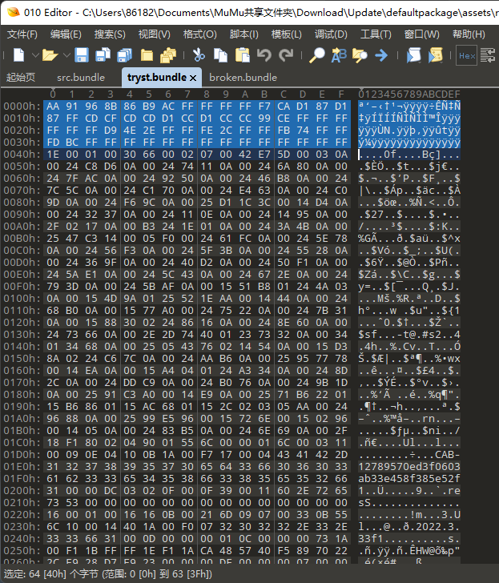Screen dimensions: 499x583
Task: Switch to the 起始页 tab
Action: pyautogui.click(x=21, y=78)
